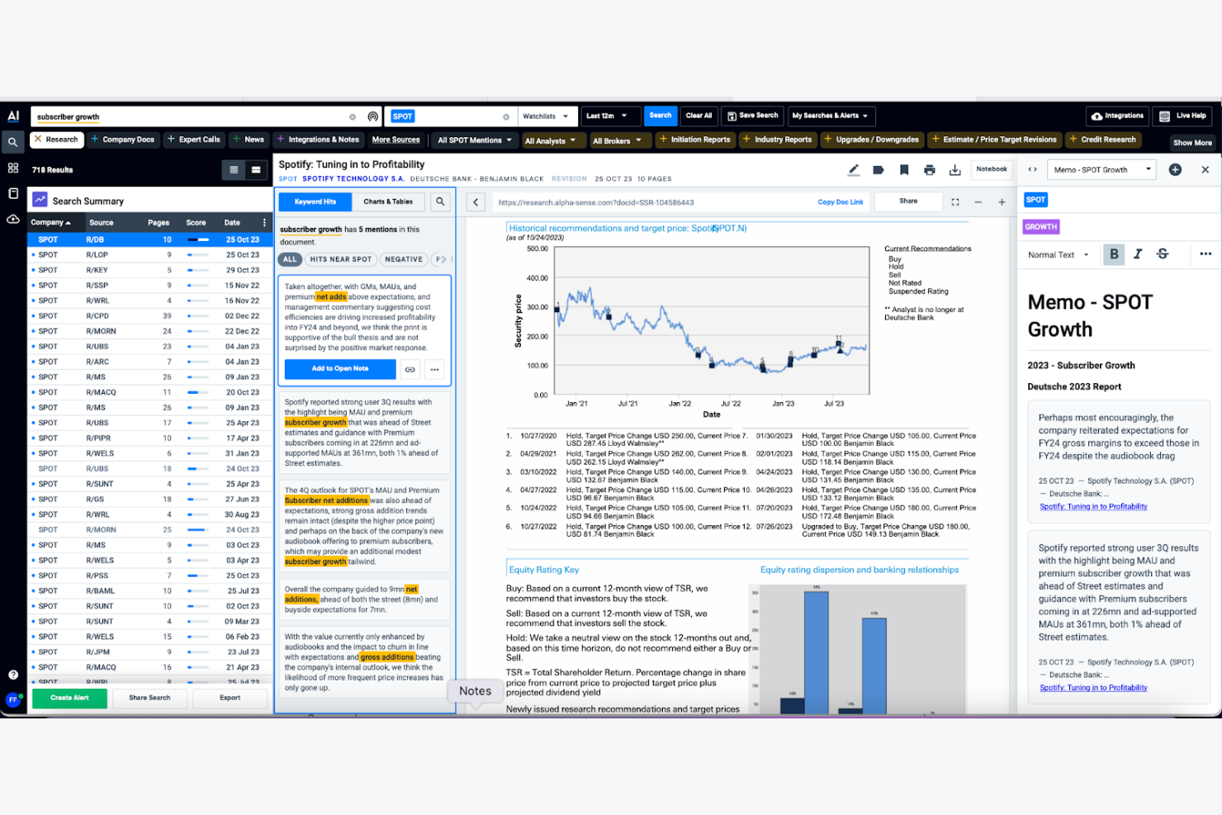Viewport: 1222px width, 815px height.
Task: Open the dashboard grid icon in sidebar
Action: [13, 168]
